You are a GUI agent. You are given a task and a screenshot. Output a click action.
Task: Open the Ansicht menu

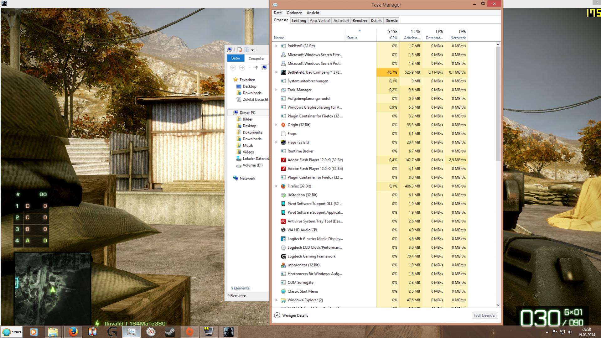pyautogui.click(x=313, y=13)
